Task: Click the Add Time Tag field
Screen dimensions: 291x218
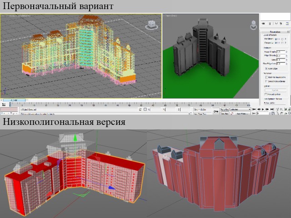Action: (x=203, y=114)
